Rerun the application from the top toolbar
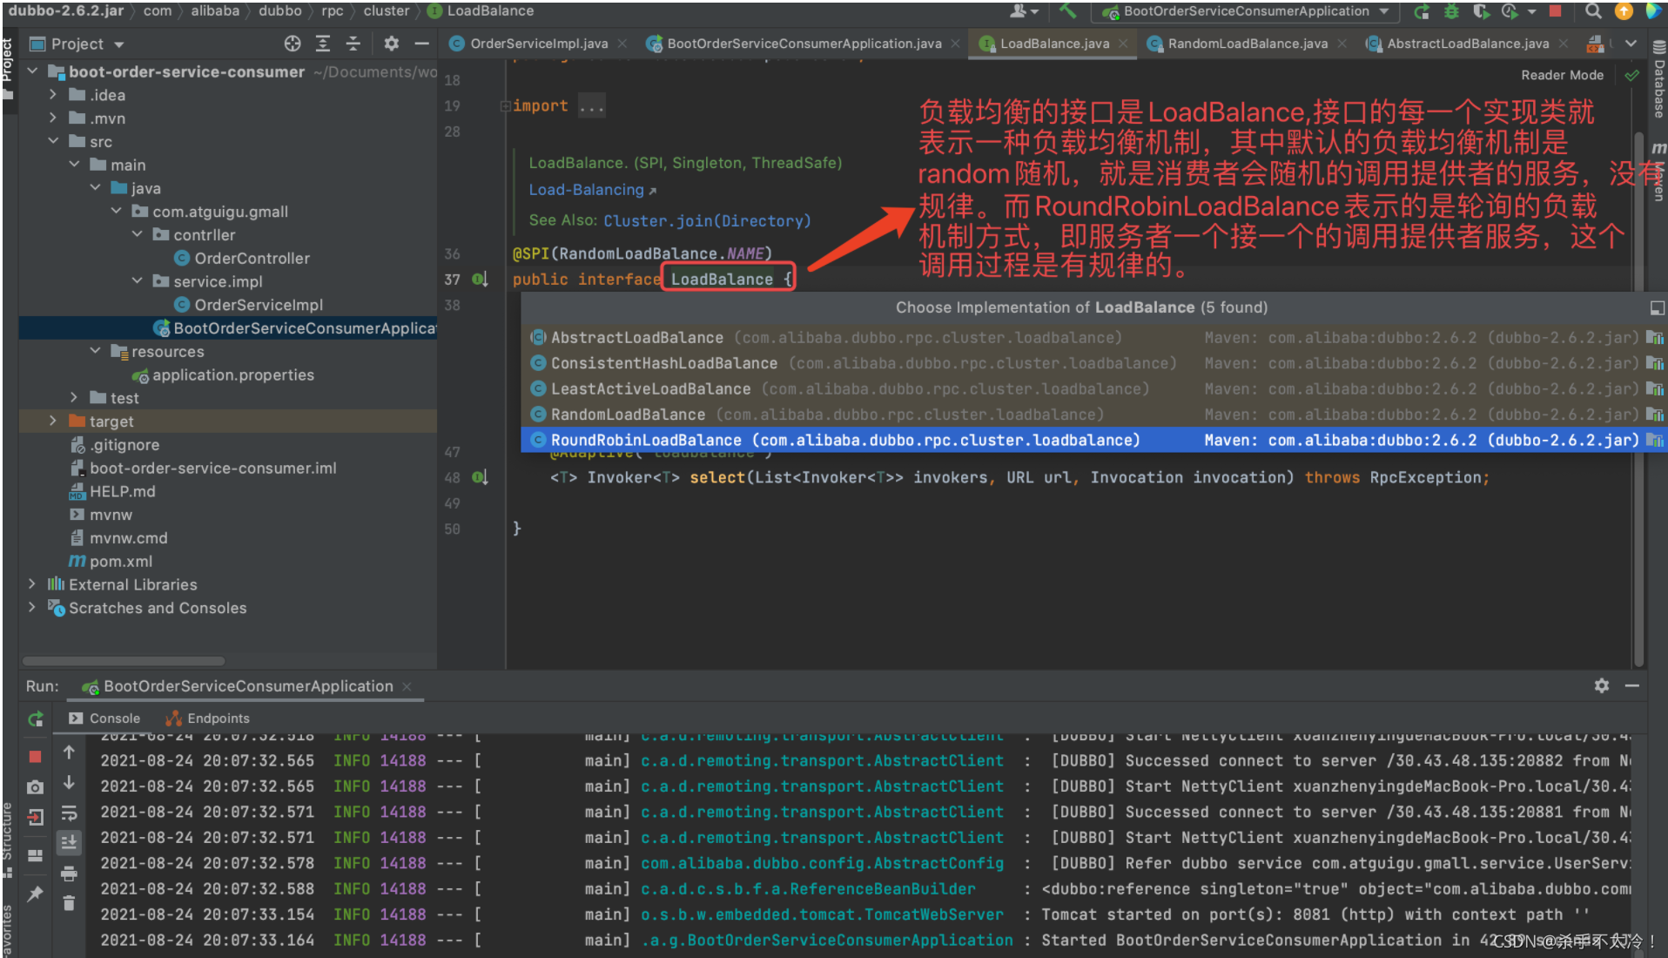Screen dimensions: 1668x958 (x=1422, y=11)
